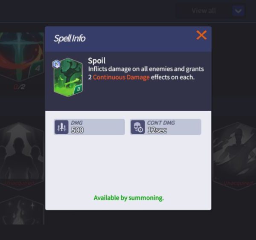Tap the Spoil spell name heading

click(x=97, y=61)
